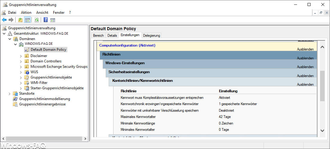The height and width of the screenshot is (149, 330).
Task: Click the '42 Tage' setting value
Action: [x=225, y=117]
